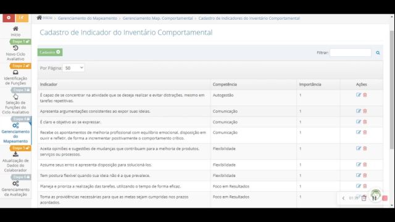Click the Etapa 1 green tag
395x222 pixels.
point(20,41)
